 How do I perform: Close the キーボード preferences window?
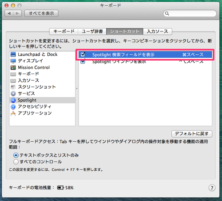(x=7, y=5)
